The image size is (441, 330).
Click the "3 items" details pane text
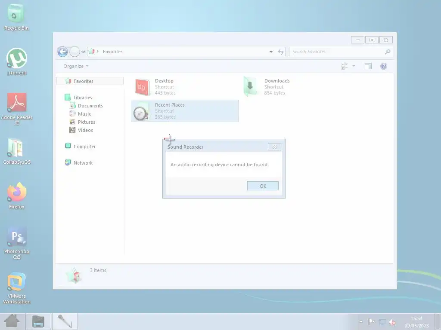click(98, 270)
